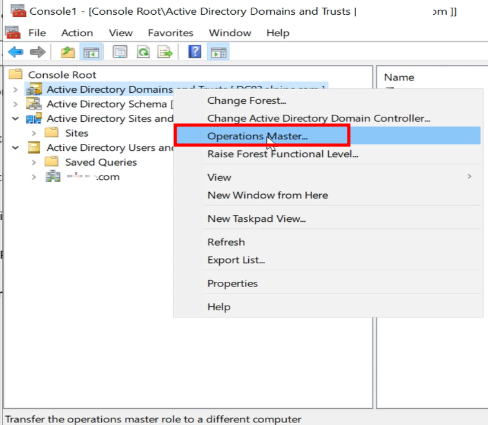
Task: Click the domain icon beside .com entry
Action: pyautogui.click(x=53, y=176)
